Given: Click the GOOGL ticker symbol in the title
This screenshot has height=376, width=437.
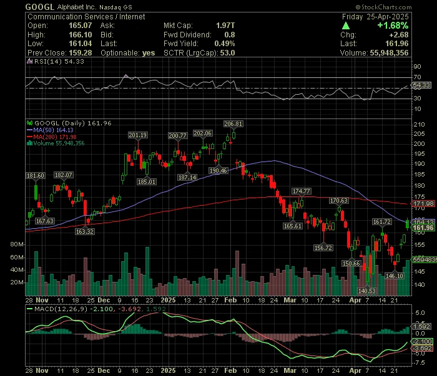Looking at the screenshot, I should [x=40, y=7].
